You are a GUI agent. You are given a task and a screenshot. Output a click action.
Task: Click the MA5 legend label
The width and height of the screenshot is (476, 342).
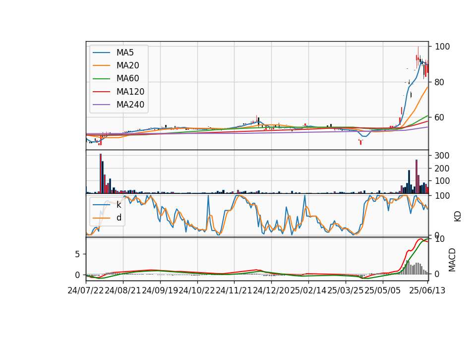[125, 53]
